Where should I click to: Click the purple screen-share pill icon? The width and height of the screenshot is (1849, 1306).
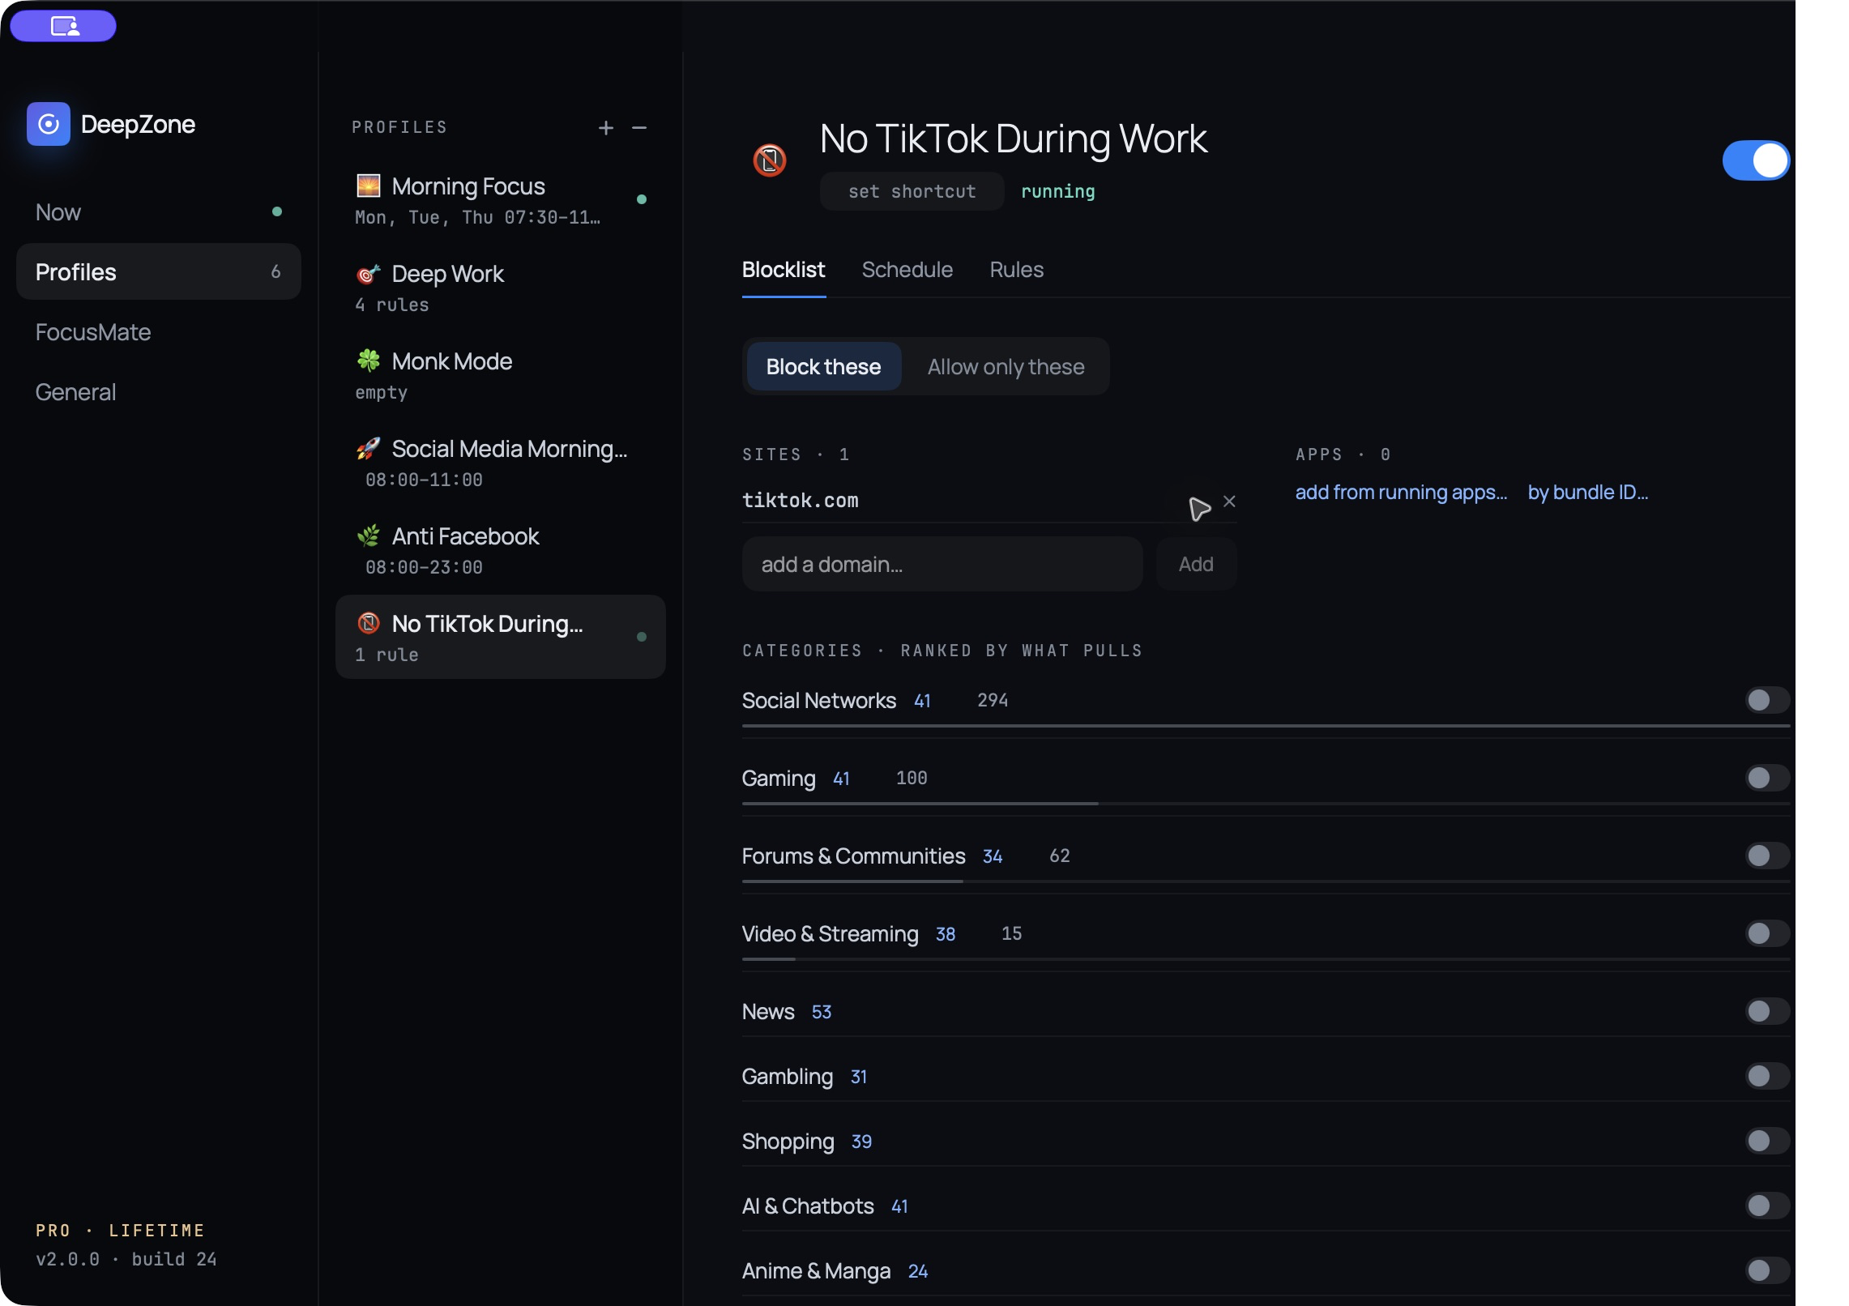pyautogui.click(x=63, y=26)
